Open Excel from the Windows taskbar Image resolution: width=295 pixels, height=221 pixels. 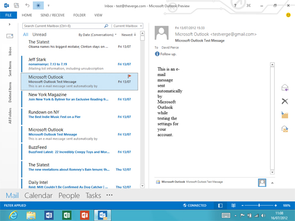tap(67, 215)
